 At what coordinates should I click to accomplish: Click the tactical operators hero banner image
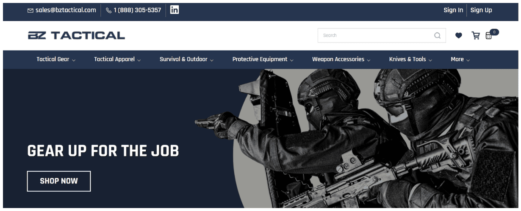(360, 139)
